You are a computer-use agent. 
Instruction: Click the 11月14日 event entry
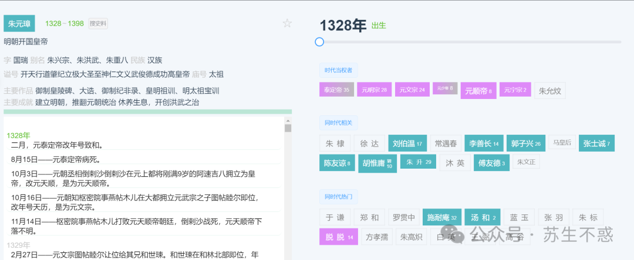point(136,226)
